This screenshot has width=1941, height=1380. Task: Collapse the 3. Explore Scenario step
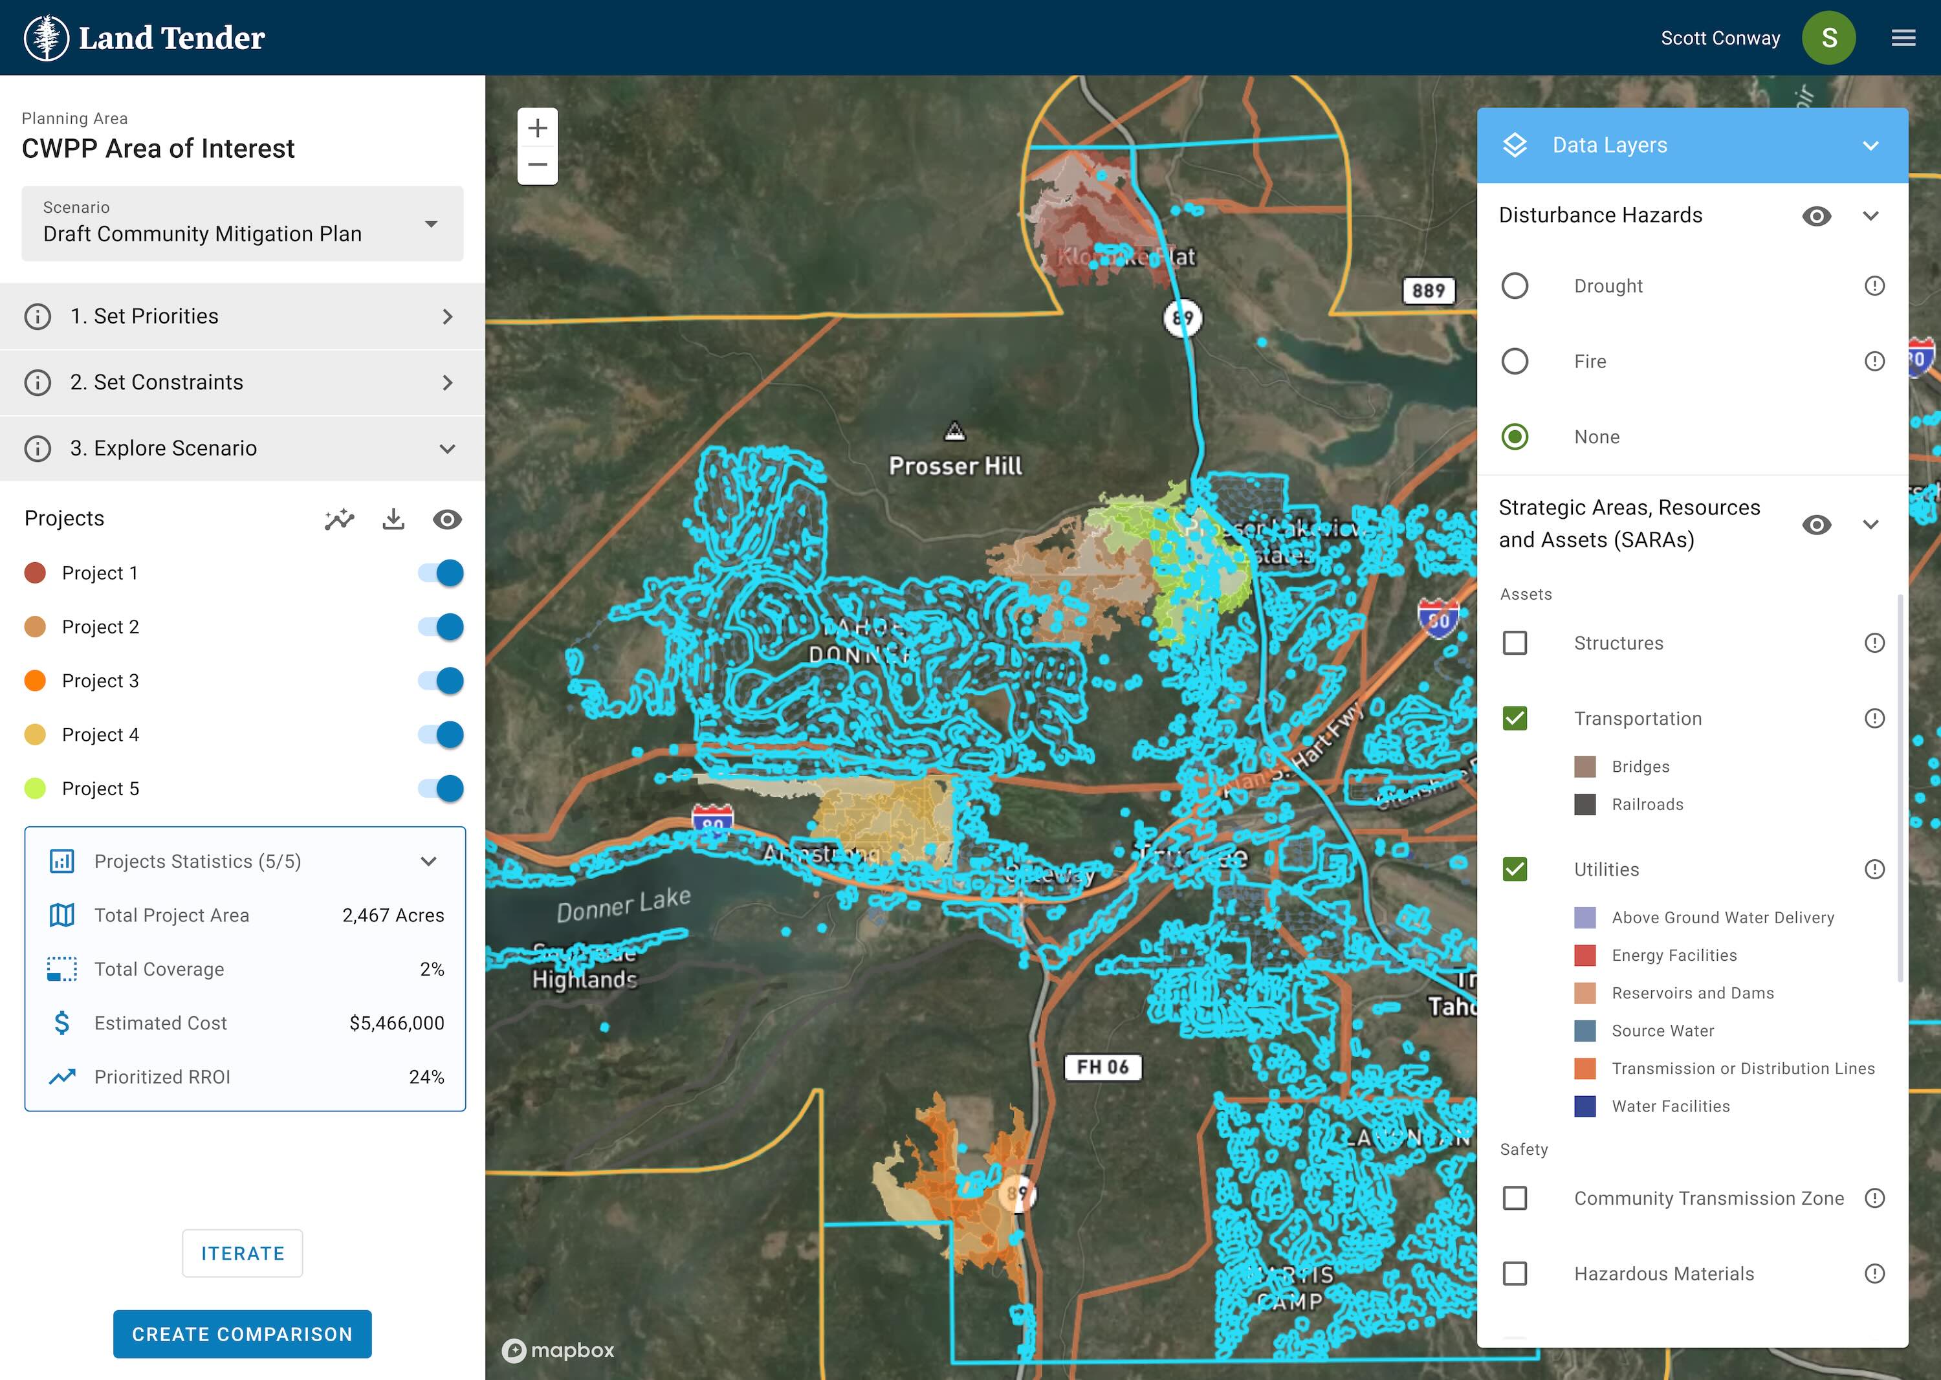point(447,448)
